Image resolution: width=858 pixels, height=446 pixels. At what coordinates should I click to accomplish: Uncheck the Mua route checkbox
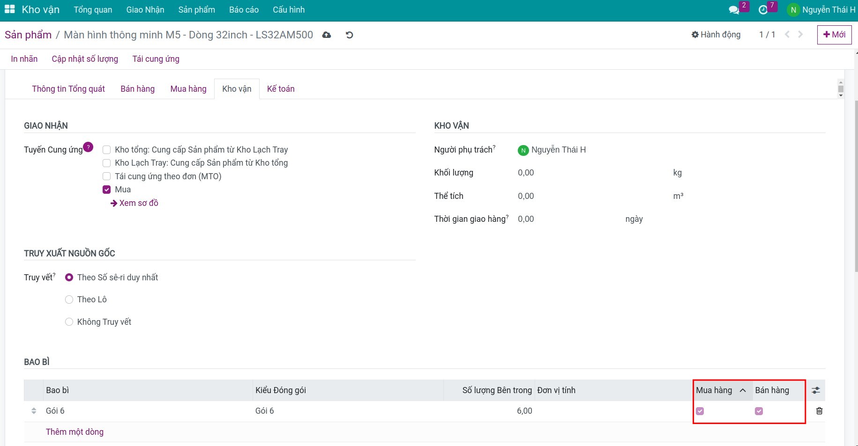coord(107,190)
